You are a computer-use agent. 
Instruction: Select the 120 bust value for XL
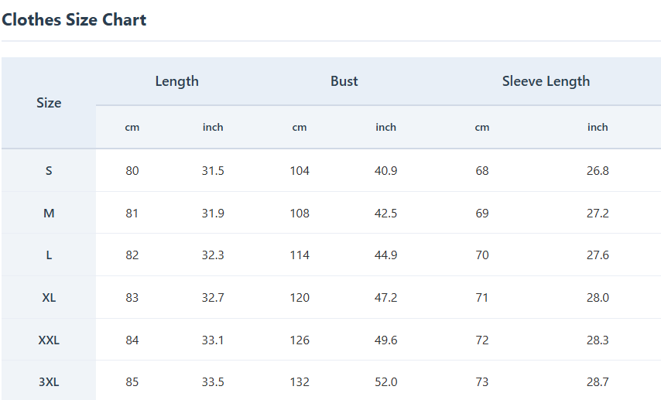coord(300,298)
